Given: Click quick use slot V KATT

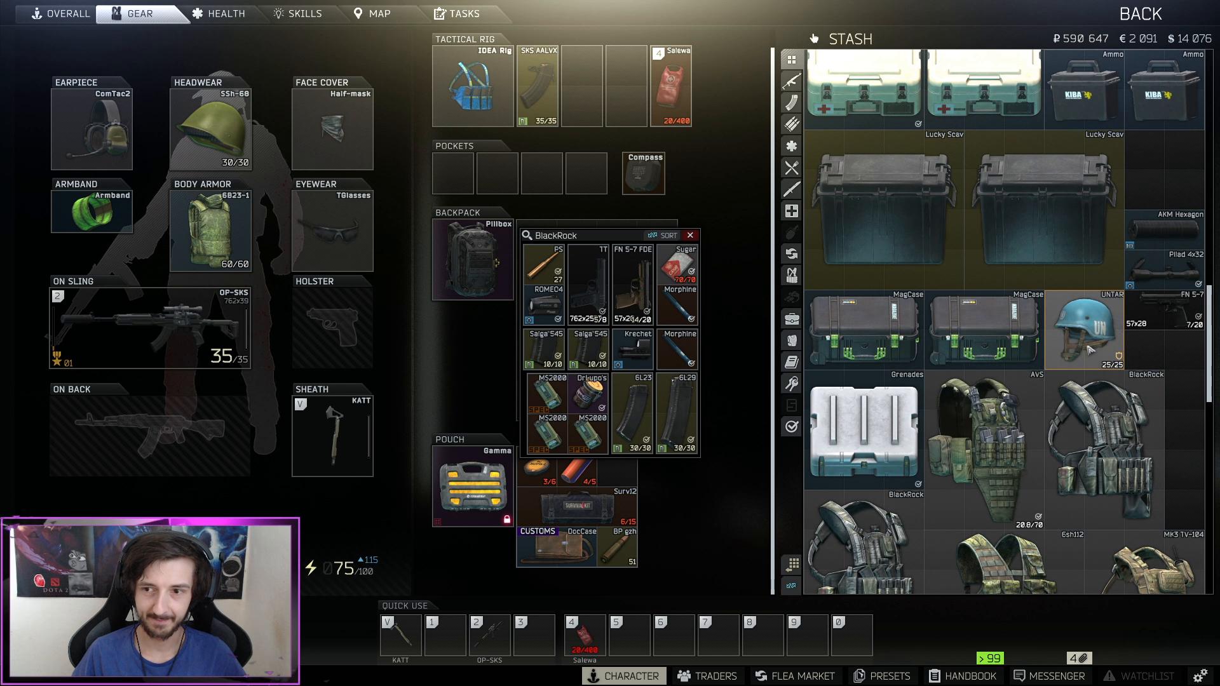Looking at the screenshot, I should [401, 635].
